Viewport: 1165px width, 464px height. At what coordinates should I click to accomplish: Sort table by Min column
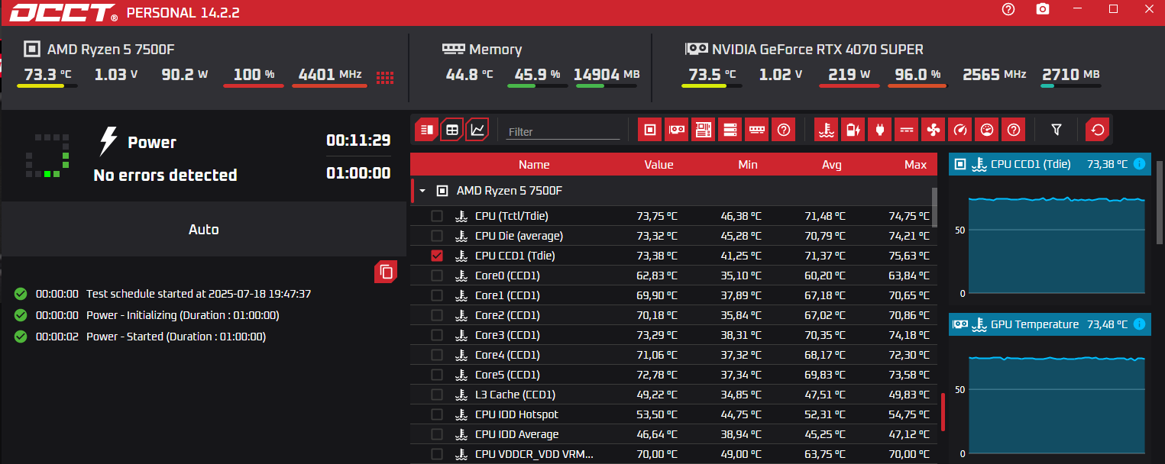748,165
